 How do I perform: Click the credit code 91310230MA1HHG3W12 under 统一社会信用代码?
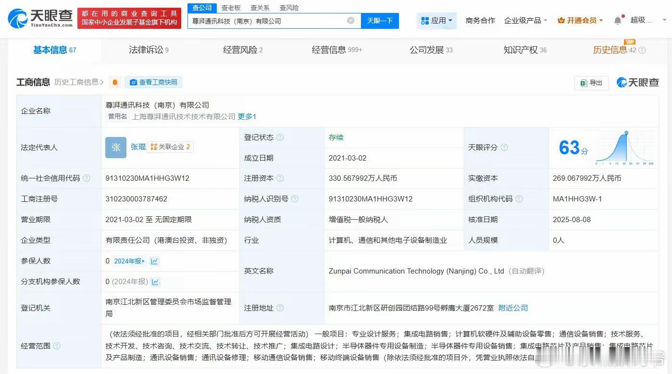pos(147,178)
